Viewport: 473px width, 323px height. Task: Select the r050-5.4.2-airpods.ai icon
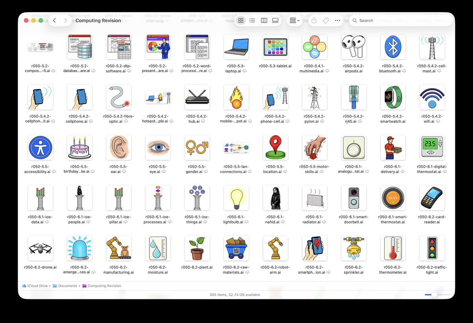coord(354,47)
